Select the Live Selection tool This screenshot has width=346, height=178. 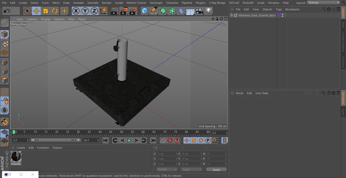(x=27, y=11)
